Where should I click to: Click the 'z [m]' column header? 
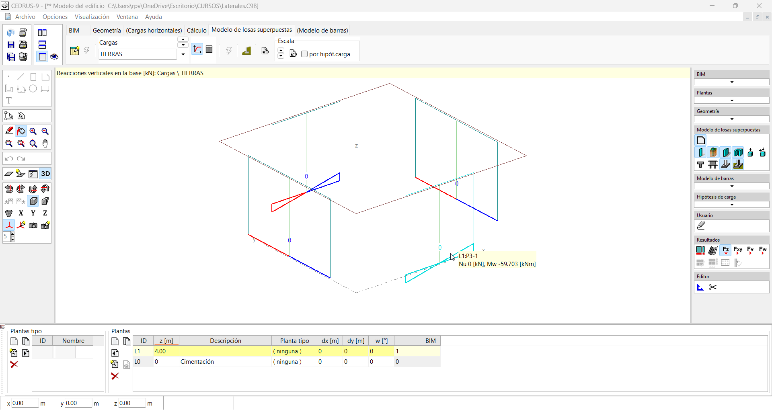[166, 341]
